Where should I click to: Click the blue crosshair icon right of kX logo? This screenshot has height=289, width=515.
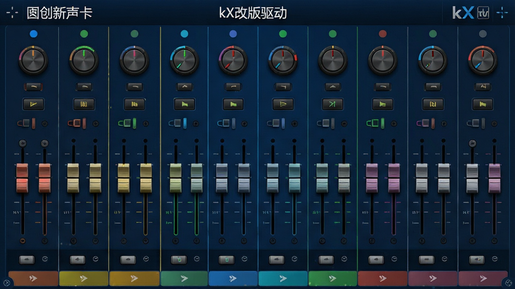pos(502,13)
